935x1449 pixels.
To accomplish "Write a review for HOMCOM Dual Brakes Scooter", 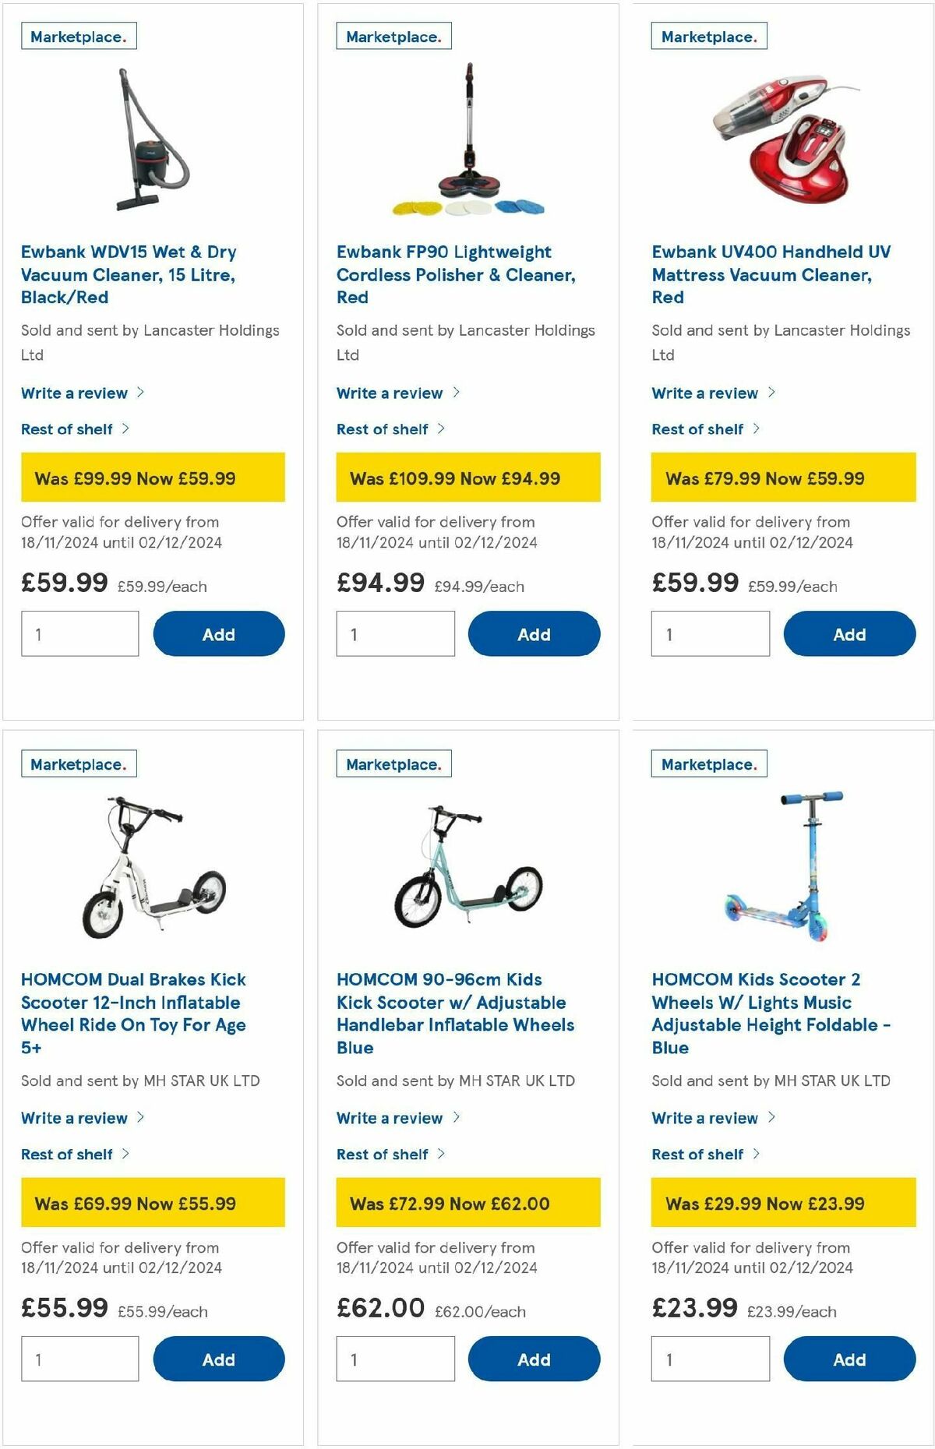I will (76, 1117).
